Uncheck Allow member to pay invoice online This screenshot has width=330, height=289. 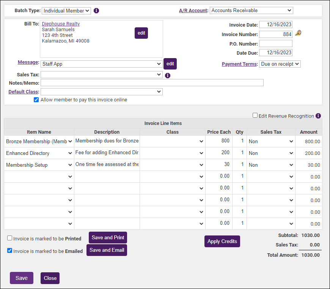36,100
